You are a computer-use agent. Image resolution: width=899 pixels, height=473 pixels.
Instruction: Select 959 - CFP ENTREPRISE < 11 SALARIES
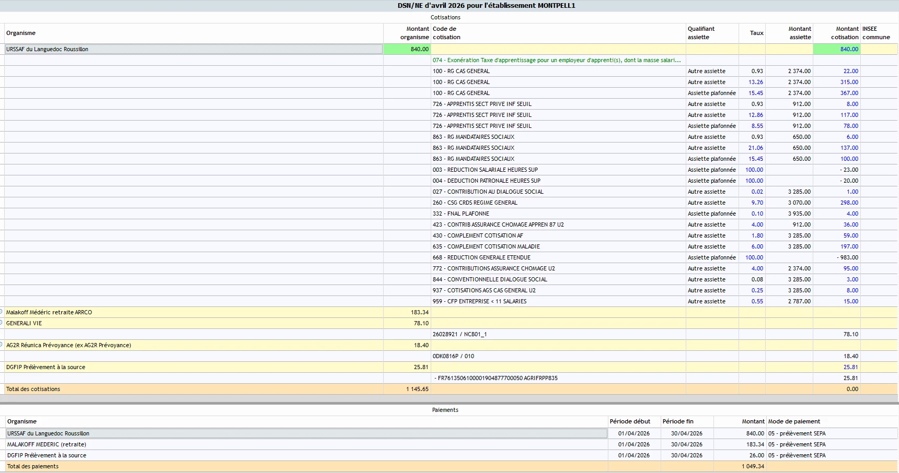pos(479,301)
